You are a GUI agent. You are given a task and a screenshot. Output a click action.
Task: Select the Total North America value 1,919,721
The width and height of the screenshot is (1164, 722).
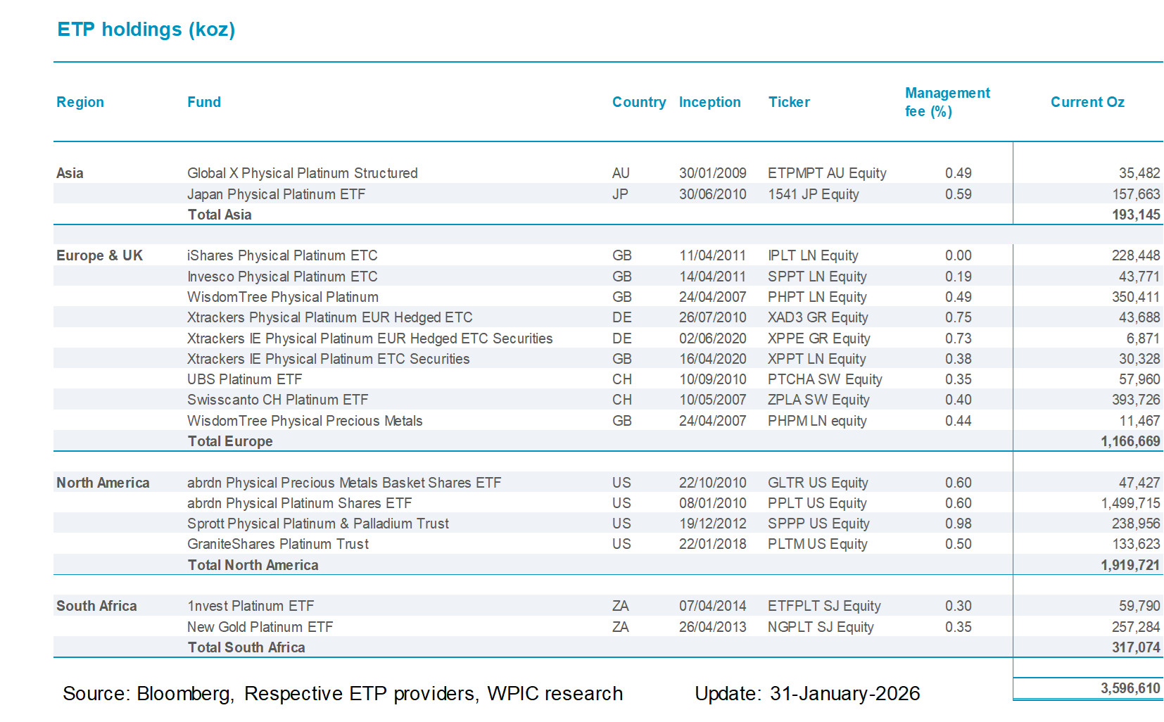[x=1130, y=565]
